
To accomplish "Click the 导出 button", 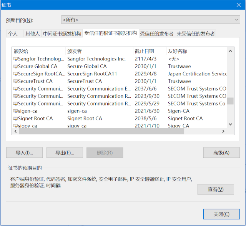I will click(x=65, y=153).
